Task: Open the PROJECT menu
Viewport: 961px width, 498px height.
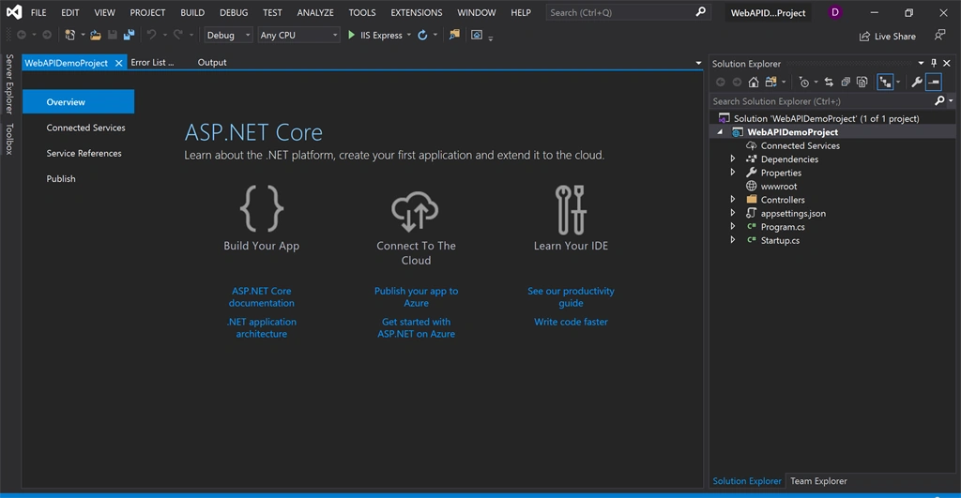Action: pos(147,12)
